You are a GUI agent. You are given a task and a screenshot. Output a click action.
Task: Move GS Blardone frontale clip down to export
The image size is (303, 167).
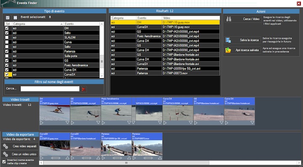221,122
